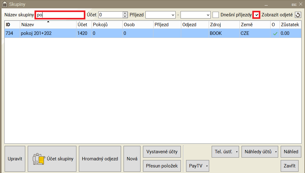305x173 pixels.
Task: Click the green checkmark in column O
Action: tap(275, 34)
